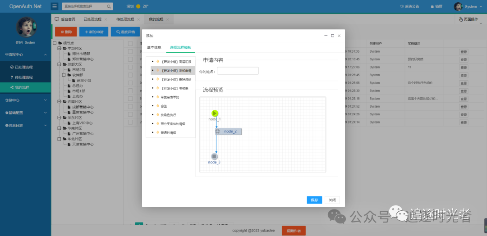Check the header checkbox selecting all rows
This screenshot has height=236, width=487.
click(130, 43)
